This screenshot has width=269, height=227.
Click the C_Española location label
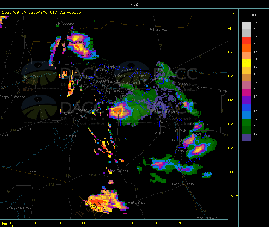(x=129, y=69)
